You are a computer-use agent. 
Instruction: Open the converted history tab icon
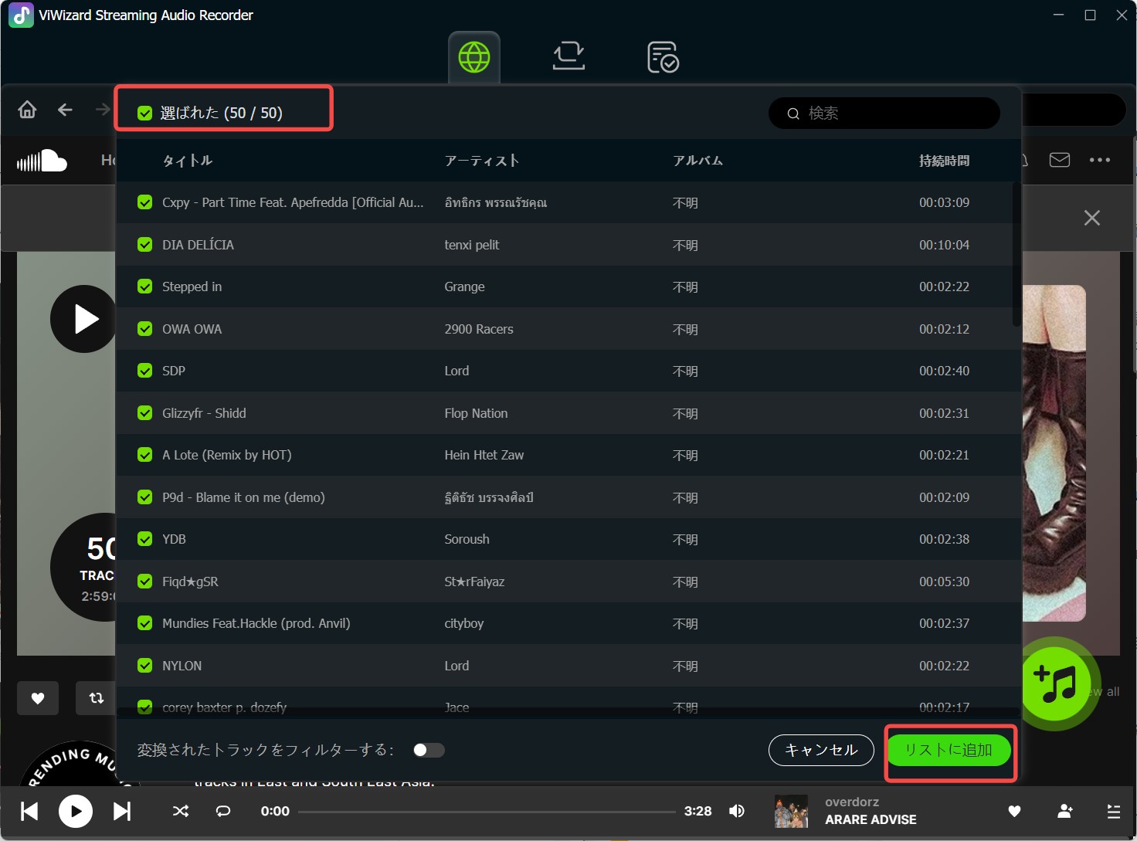(x=663, y=57)
